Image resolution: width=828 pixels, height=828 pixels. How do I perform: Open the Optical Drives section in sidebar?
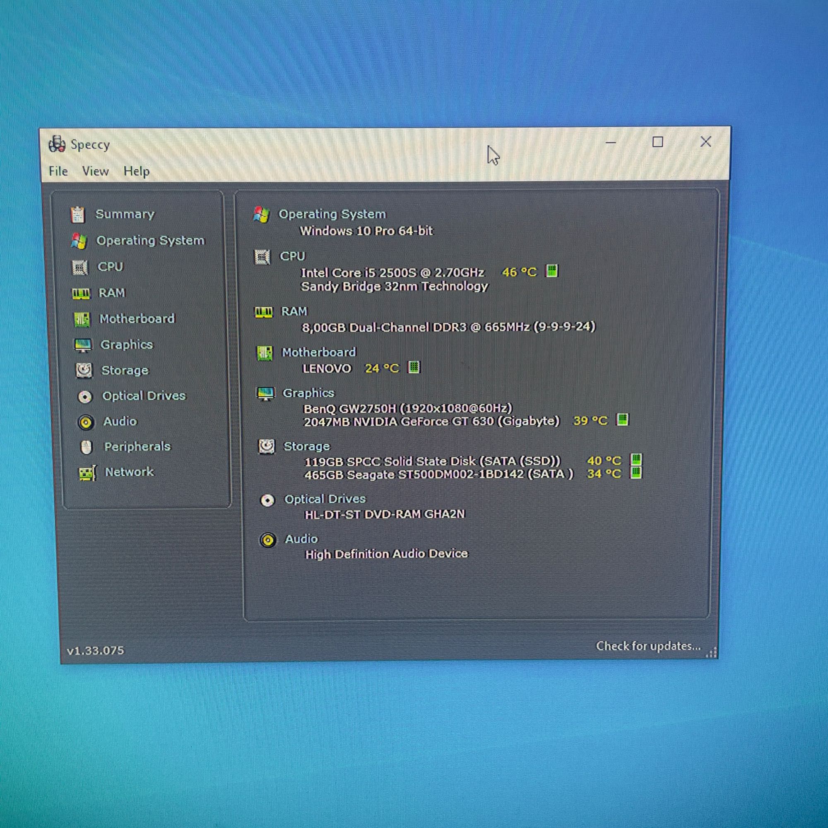point(144,395)
